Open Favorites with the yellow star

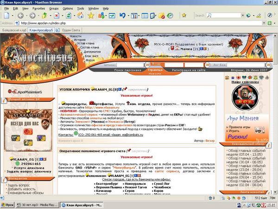tap(91, 16)
